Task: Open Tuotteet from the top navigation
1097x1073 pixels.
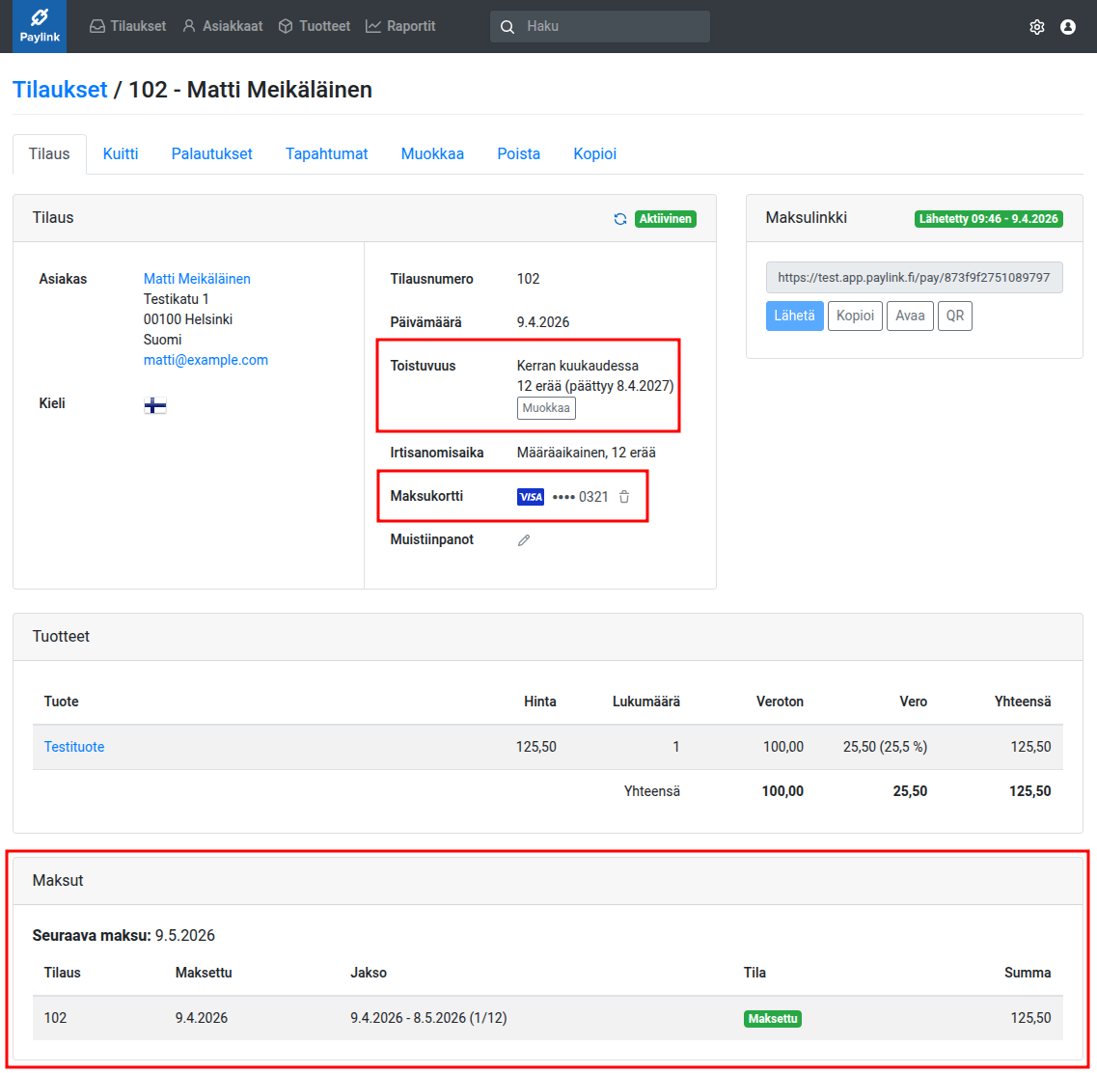Action: pos(314,26)
